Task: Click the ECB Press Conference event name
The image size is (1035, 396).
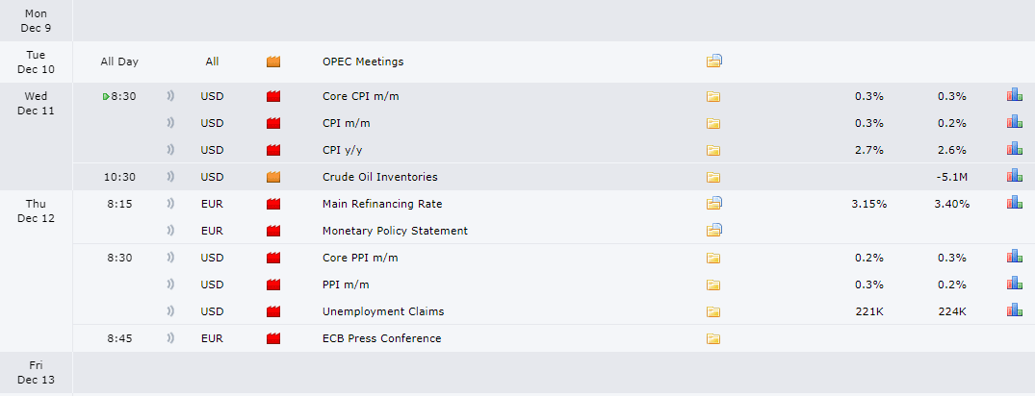Action: point(381,338)
